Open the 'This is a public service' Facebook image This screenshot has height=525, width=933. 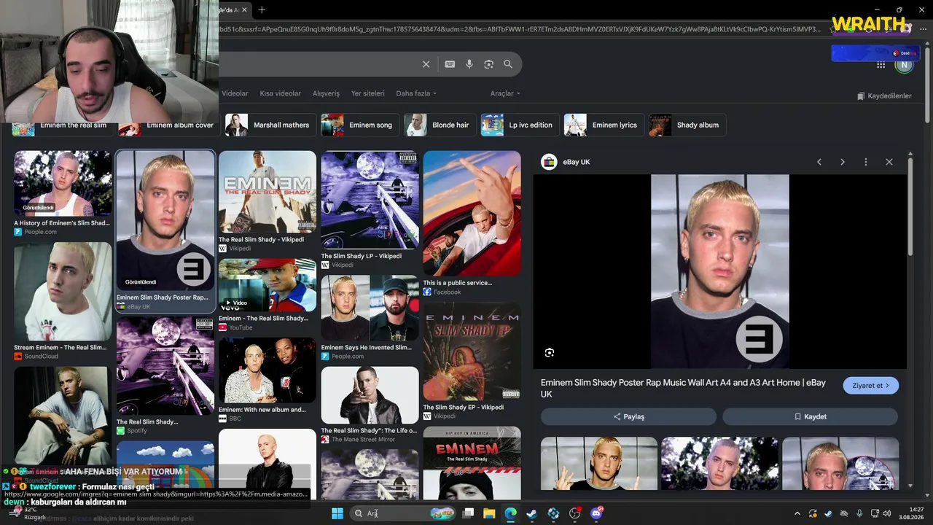click(472, 214)
